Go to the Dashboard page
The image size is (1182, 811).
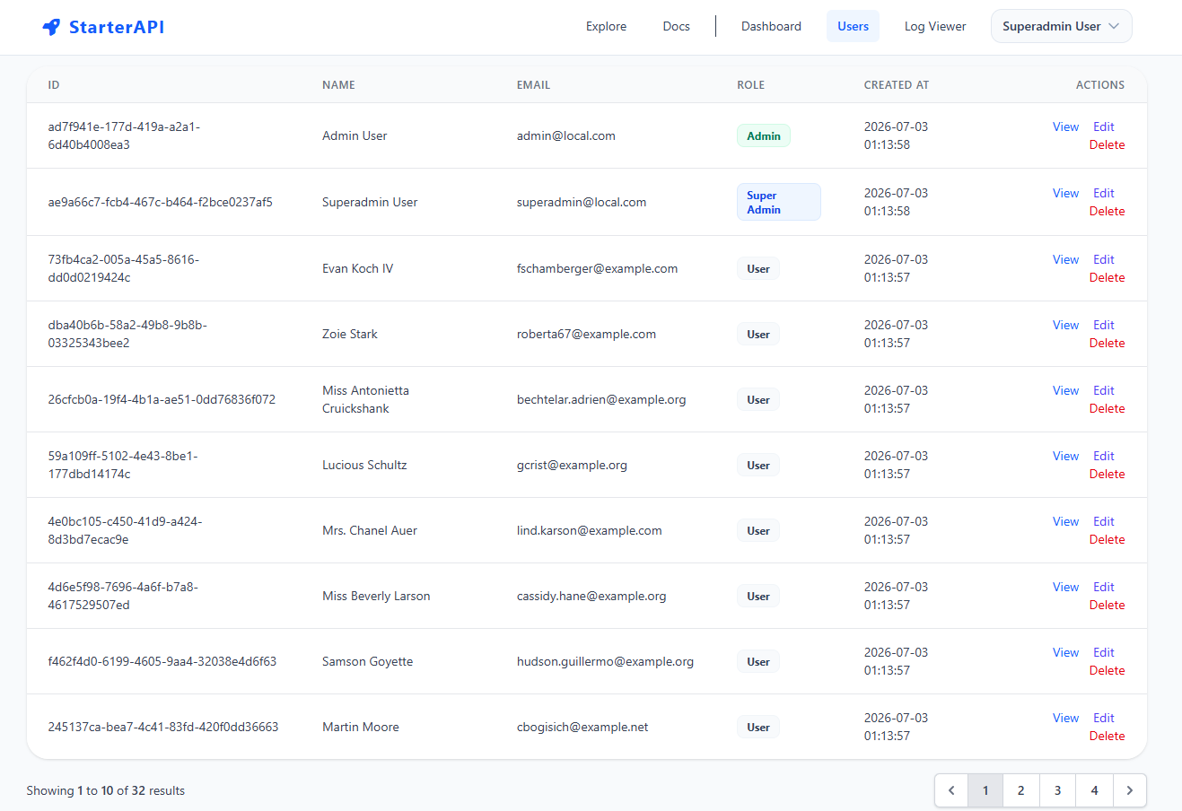771,26
